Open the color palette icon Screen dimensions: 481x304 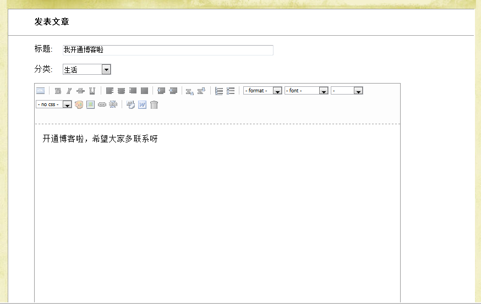coord(79,105)
